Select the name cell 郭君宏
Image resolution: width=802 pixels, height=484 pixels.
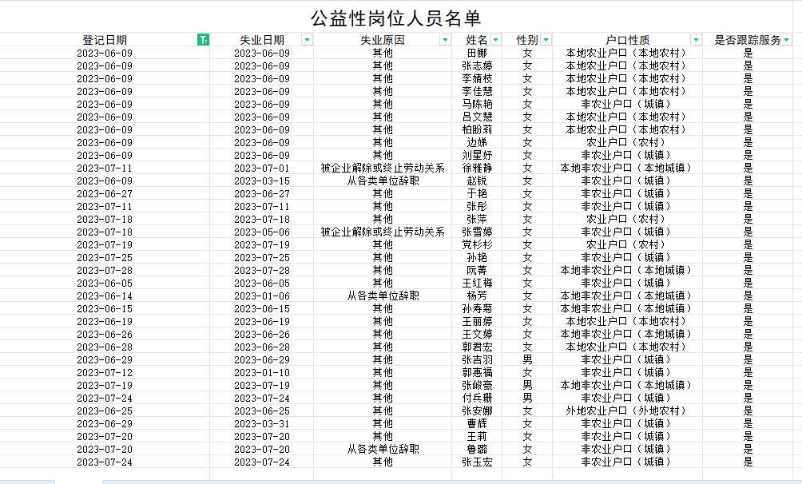[x=477, y=347]
